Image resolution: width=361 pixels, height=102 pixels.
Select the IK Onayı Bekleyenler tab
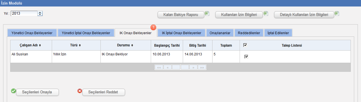136,33
